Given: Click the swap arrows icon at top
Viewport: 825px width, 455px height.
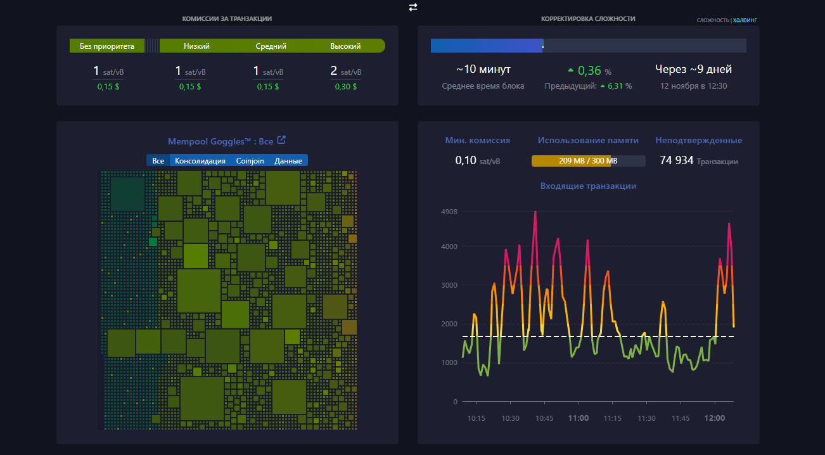Looking at the screenshot, I should tap(413, 7).
